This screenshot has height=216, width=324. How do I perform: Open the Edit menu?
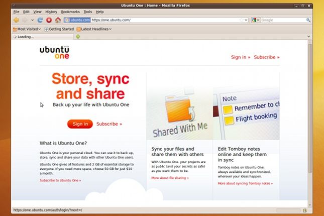26,12
